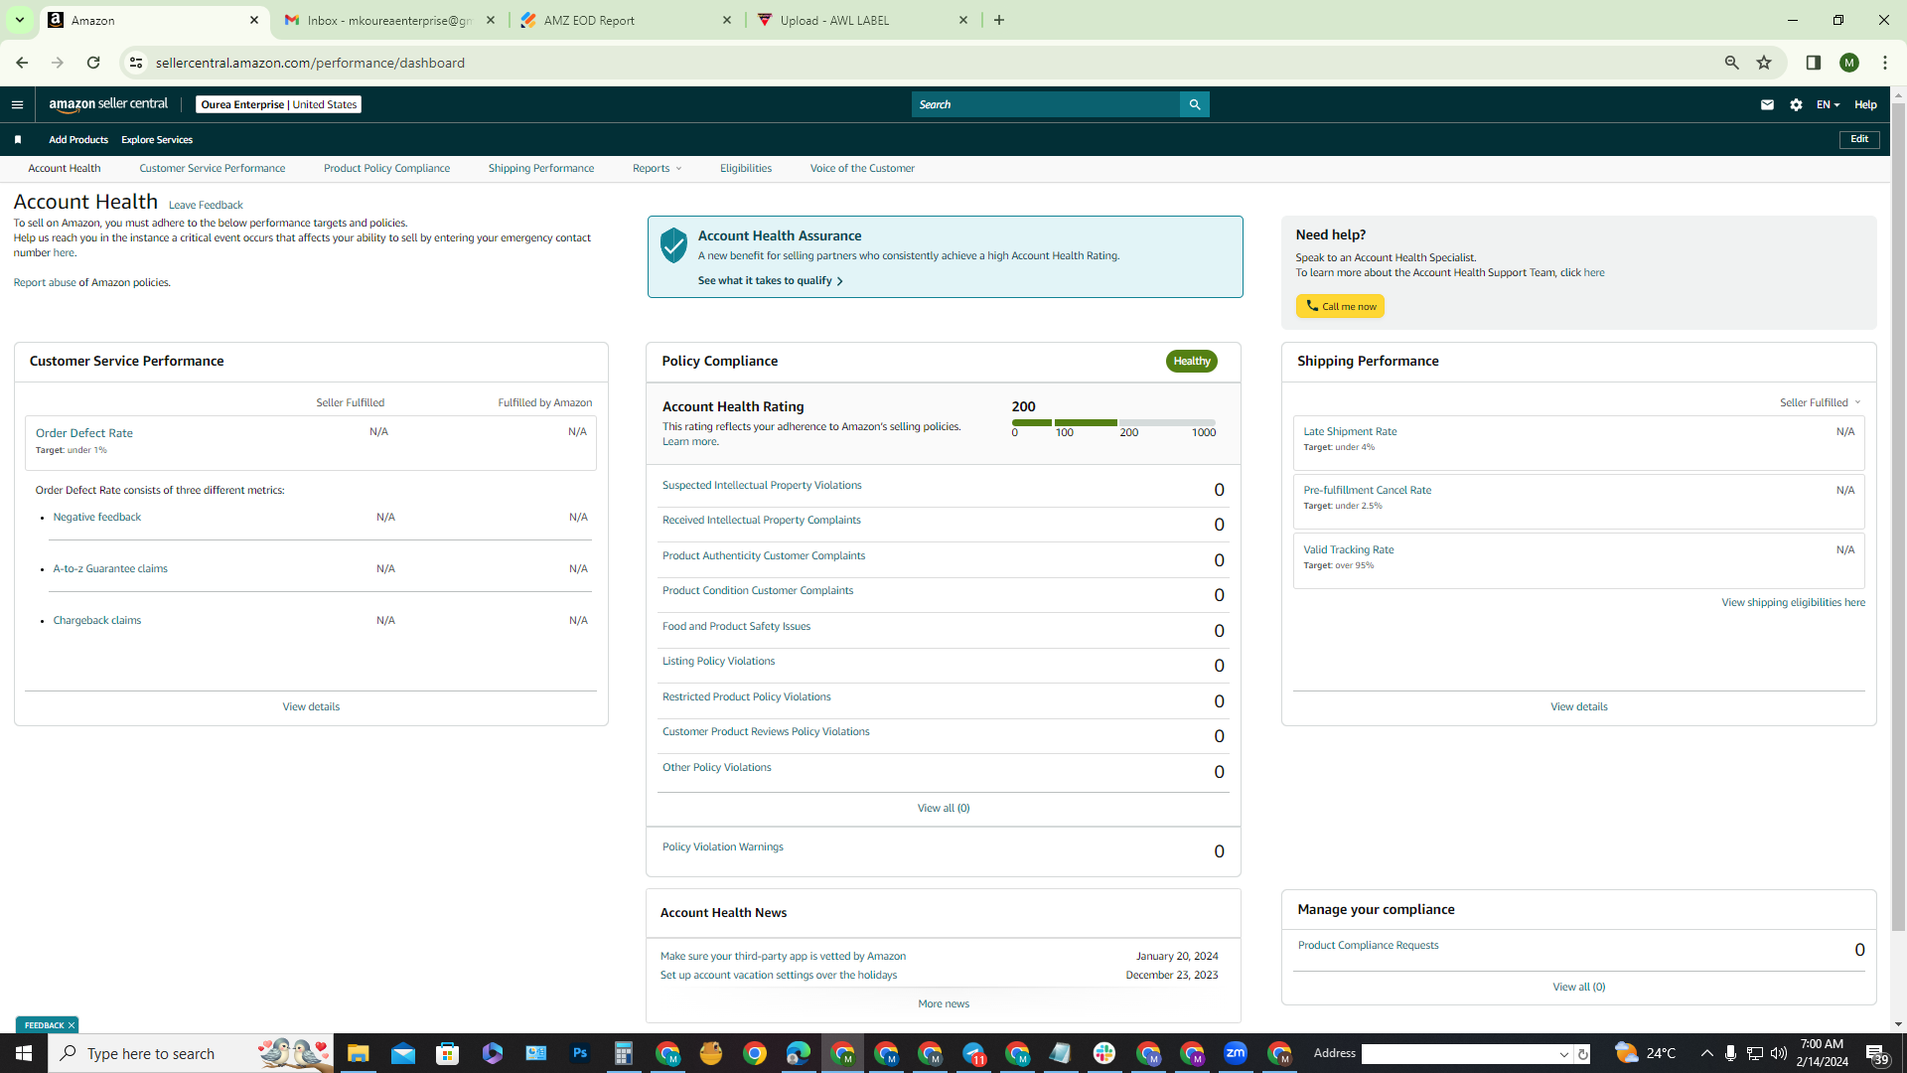Click the Edit button in the navigation bar
Image resolution: width=1907 pixels, height=1073 pixels.
(1859, 139)
